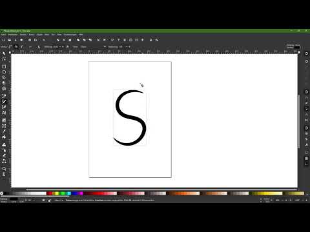
Task: Toggle snap to grids
Action: (x=306, y=159)
